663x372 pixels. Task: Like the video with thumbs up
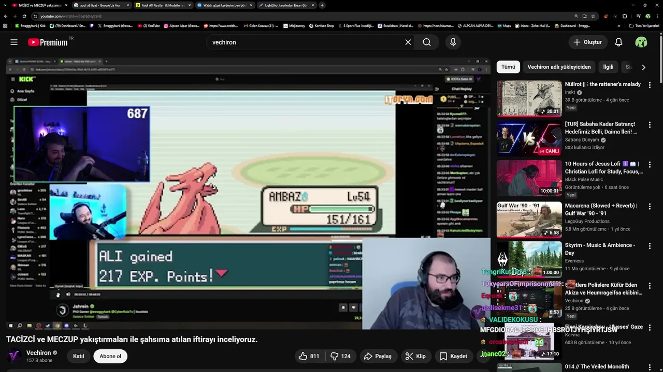pyautogui.click(x=309, y=356)
